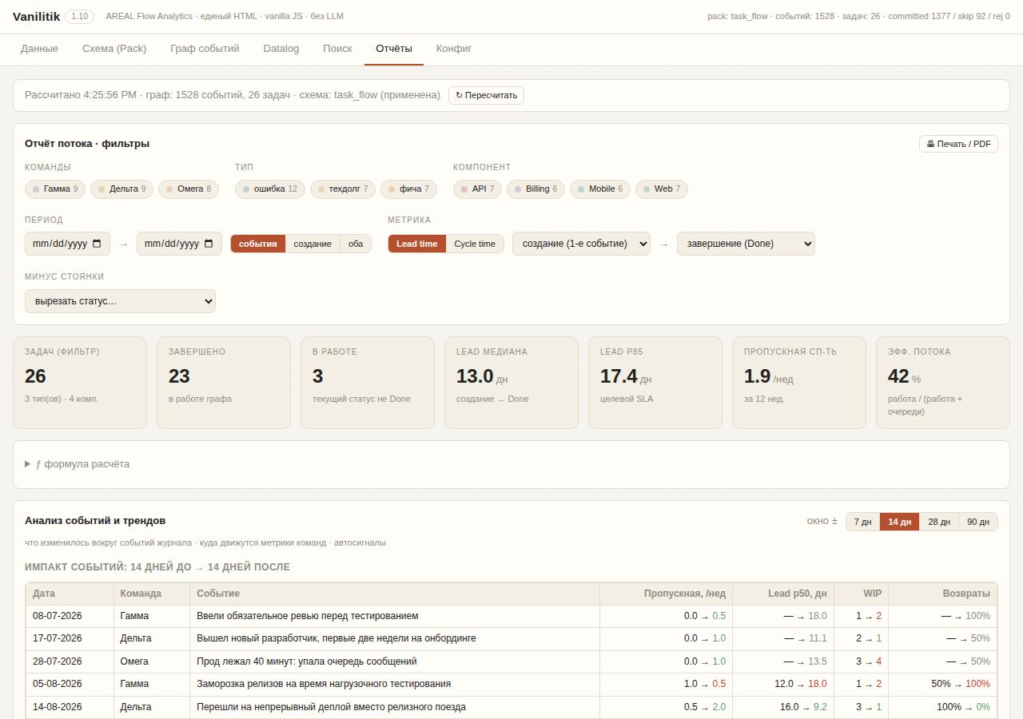The width and height of the screenshot is (1023, 719).
Task: Toggle the Омега team filter chip
Action: 189,189
